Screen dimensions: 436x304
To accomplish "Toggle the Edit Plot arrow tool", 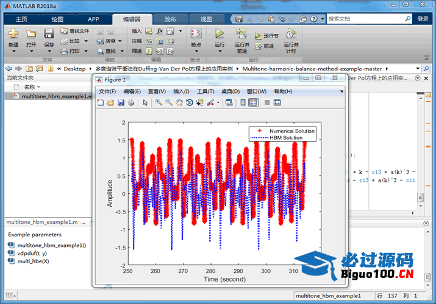I will click(145, 103).
